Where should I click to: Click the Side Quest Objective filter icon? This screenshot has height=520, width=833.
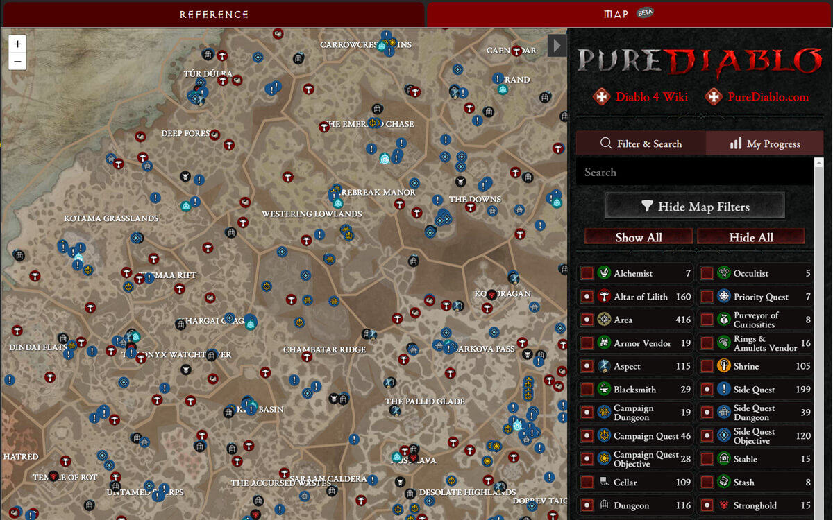724,436
